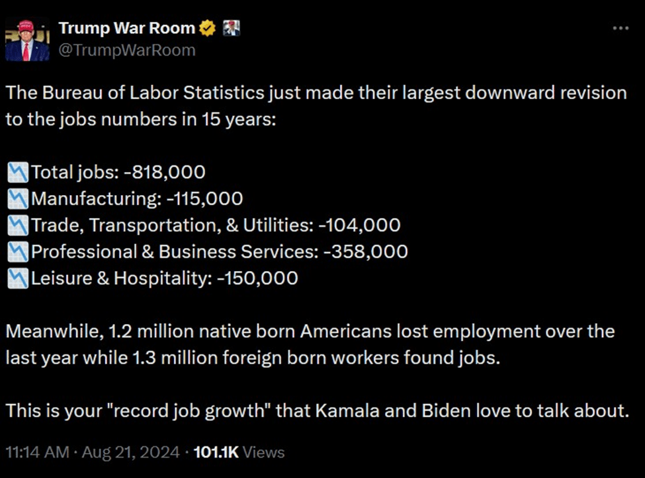Click the 11:14 AM · Aug 21, 2024 timestamp
The image size is (645, 478).
pyautogui.click(x=93, y=452)
